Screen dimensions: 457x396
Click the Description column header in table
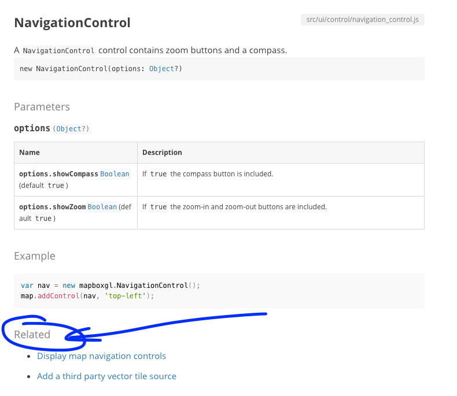[x=162, y=152]
